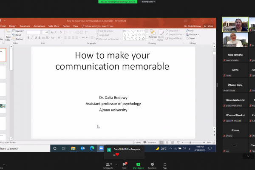
Task: Click the Replace button in Editing group
Action: pos(192,34)
